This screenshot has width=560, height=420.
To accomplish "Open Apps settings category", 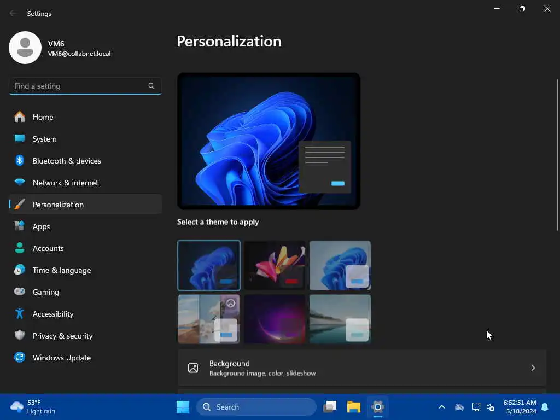I will [x=85, y=226].
